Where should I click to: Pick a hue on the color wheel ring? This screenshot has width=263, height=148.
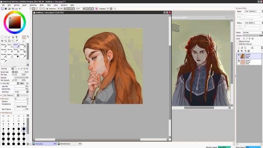[x=15, y=12]
